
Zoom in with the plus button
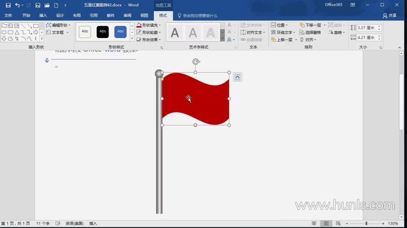(x=383, y=223)
